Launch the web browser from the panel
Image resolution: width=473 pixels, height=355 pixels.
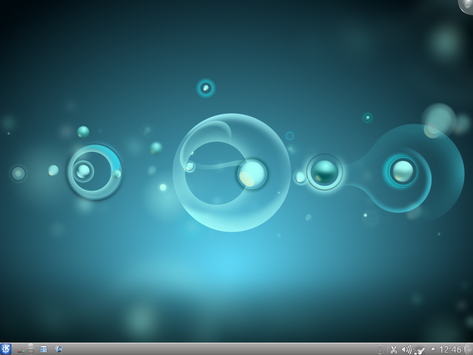(59, 349)
